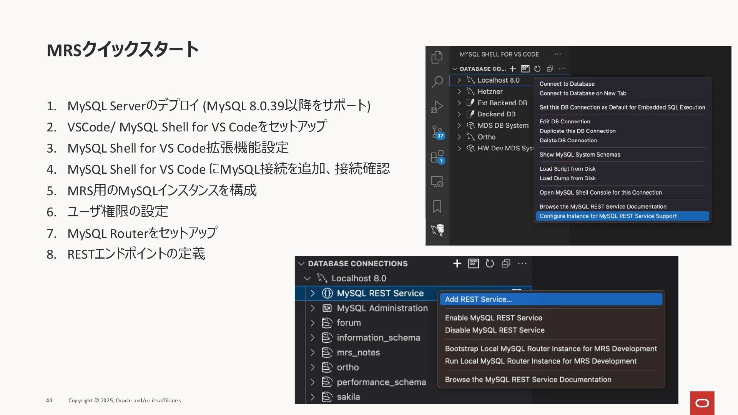738x415 pixels.
Task: Collapse Localhost 8.0 in lower panel
Action: (307, 278)
